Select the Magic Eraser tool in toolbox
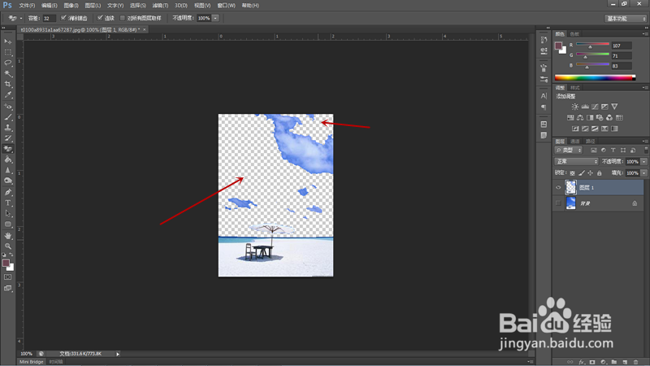This screenshot has width=650, height=366. coord(8,149)
